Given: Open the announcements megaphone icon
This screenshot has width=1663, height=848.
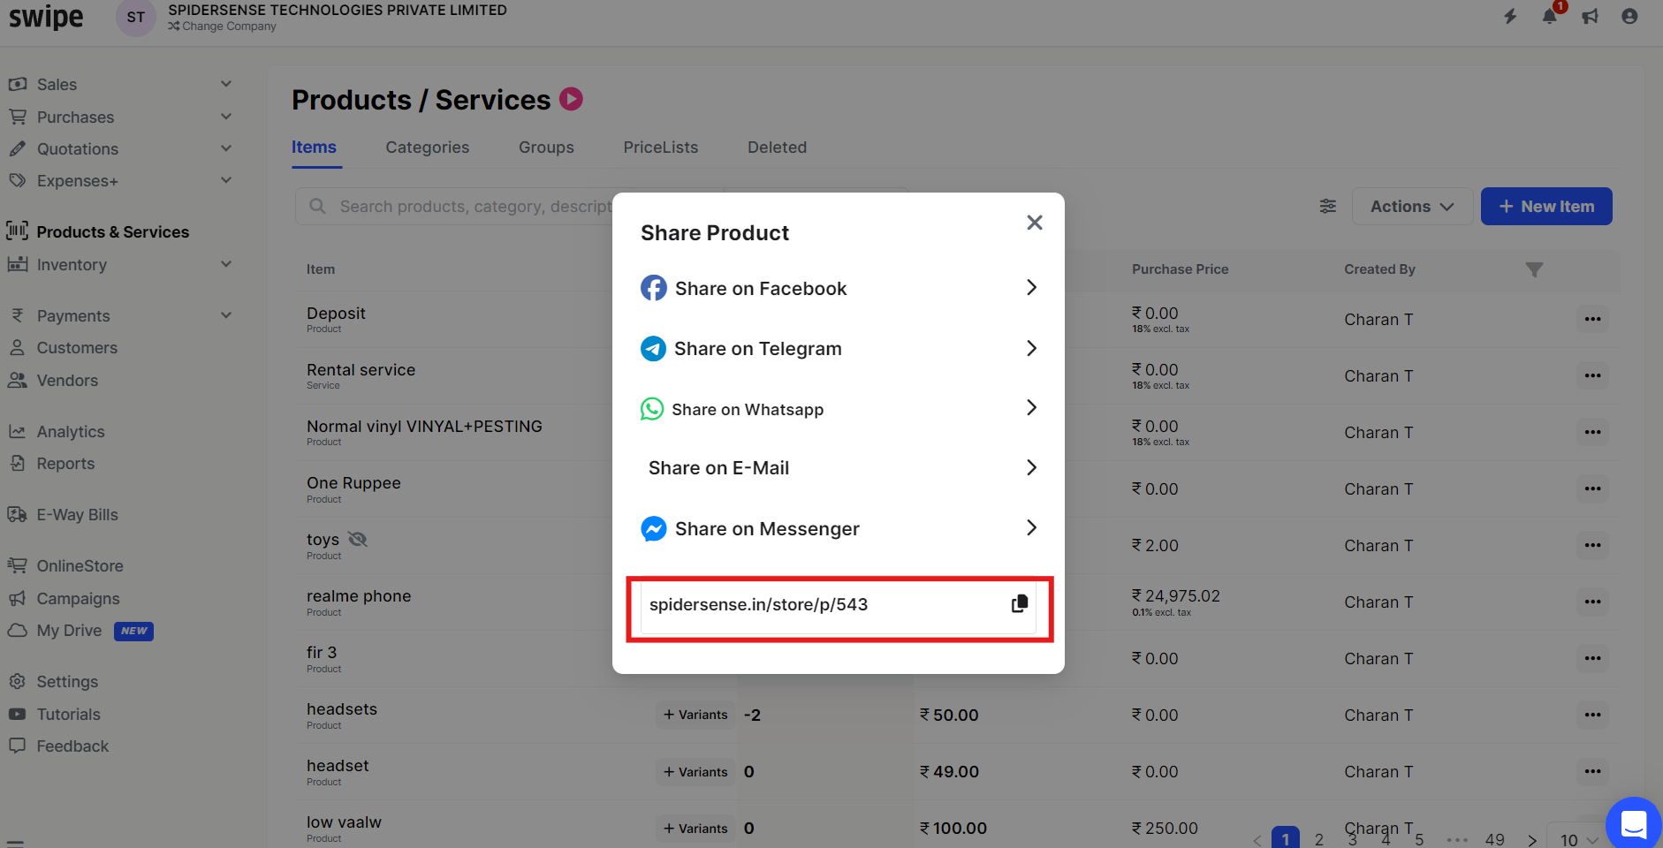Looking at the screenshot, I should pos(1591,16).
